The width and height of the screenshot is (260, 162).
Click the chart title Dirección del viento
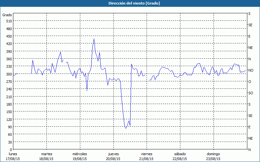[x=130, y=3]
